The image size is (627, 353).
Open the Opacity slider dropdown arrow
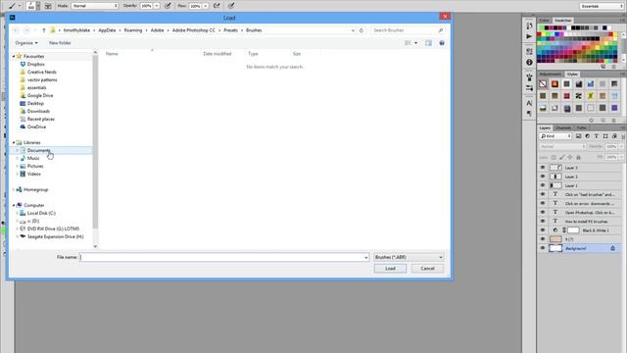click(x=157, y=6)
